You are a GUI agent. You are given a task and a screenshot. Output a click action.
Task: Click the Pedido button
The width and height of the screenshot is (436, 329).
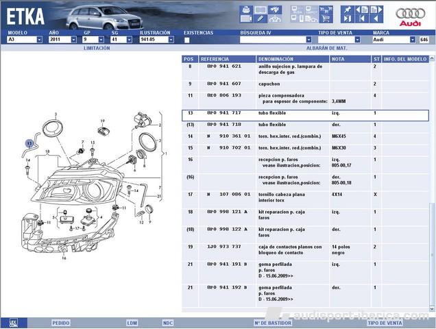pos(61,323)
